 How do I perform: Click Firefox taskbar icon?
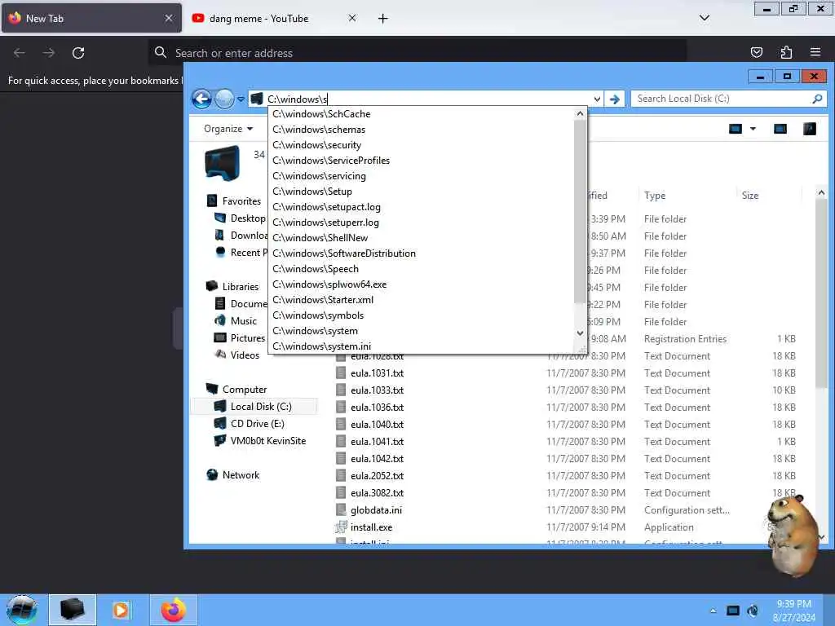coord(174,610)
